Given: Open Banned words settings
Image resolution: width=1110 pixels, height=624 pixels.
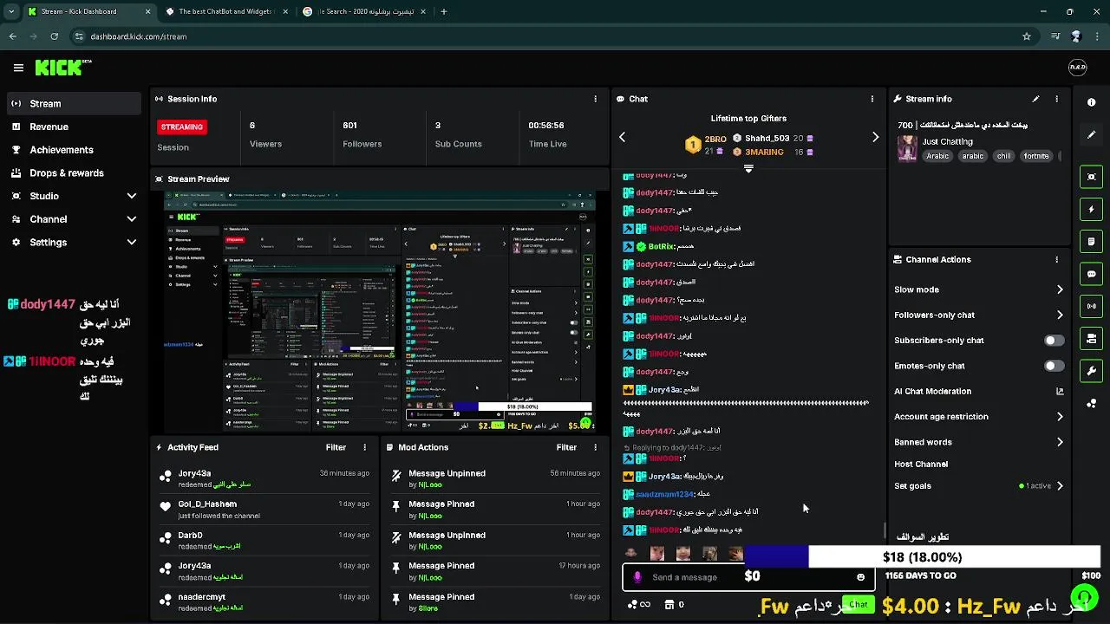Looking at the screenshot, I should pos(978,442).
